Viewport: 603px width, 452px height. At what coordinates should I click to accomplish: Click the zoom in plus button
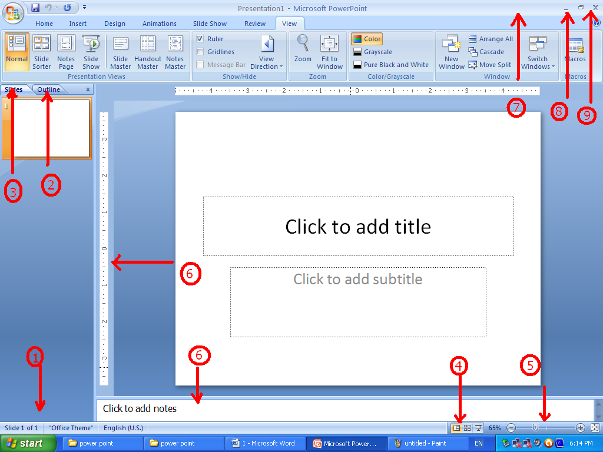(581, 428)
